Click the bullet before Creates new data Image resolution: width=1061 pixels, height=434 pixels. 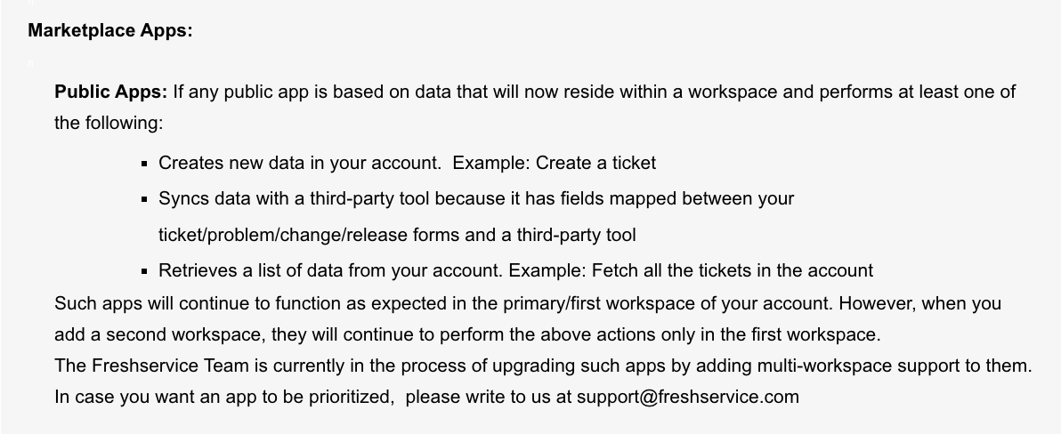[144, 164]
